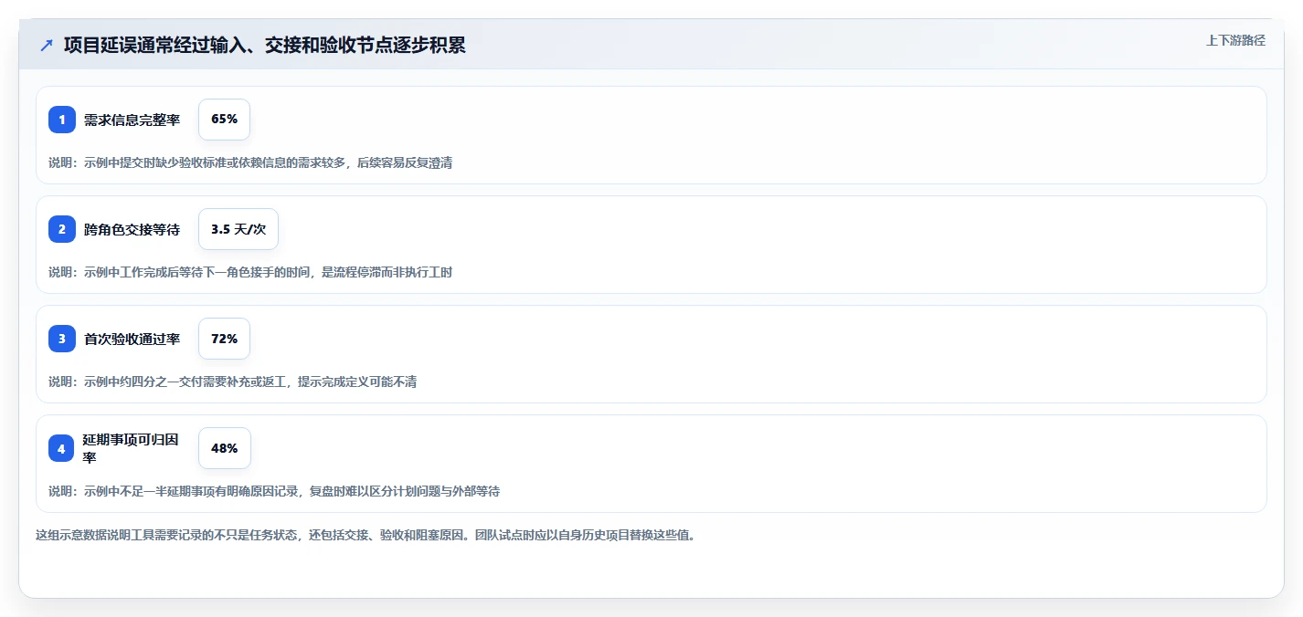
Task: Click the 48% value pill
Action: coord(224,448)
